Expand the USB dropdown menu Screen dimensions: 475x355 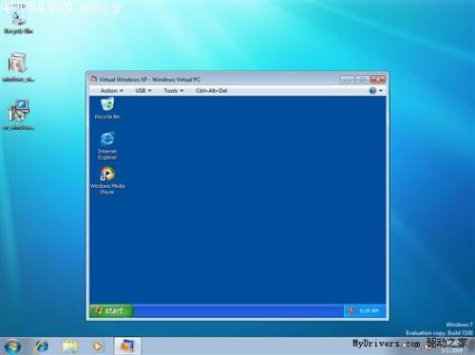point(143,91)
